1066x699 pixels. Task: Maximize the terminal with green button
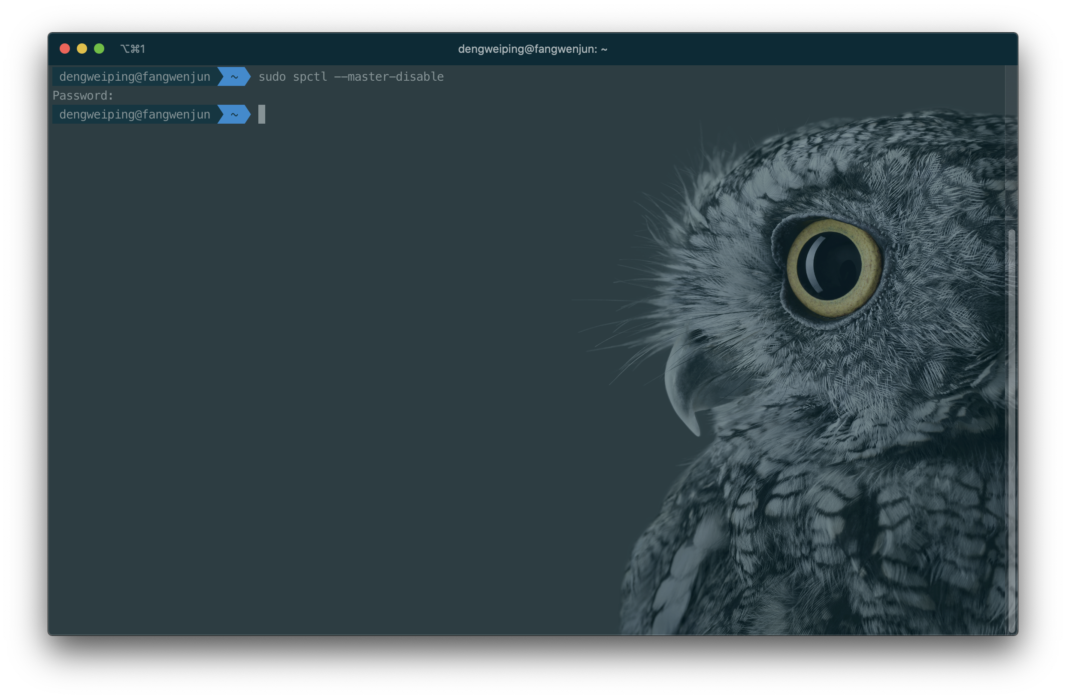100,49
